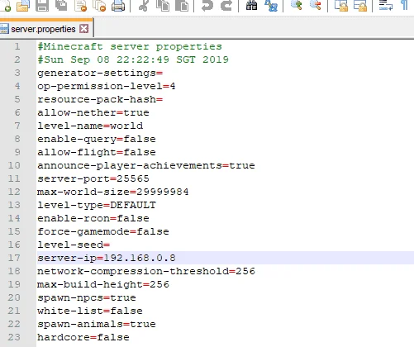Image resolution: width=414 pixels, height=347 pixels.
Task: Click the Close document toolbar icon
Action: [81, 5]
